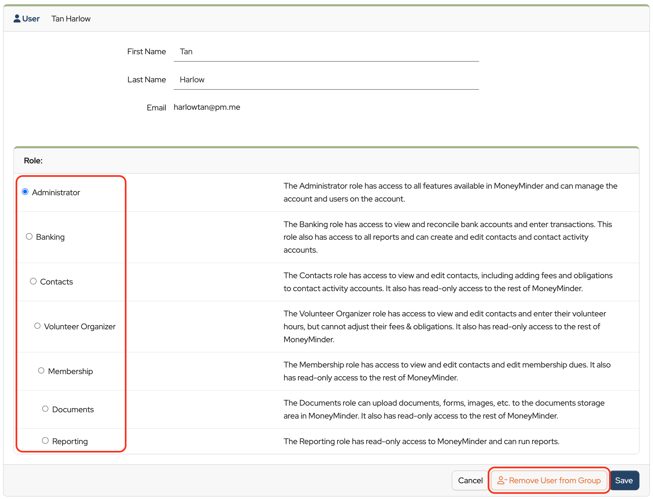This screenshot has width=653, height=499.
Task: Click the harlowtan@pm.me email text
Action: tap(207, 107)
